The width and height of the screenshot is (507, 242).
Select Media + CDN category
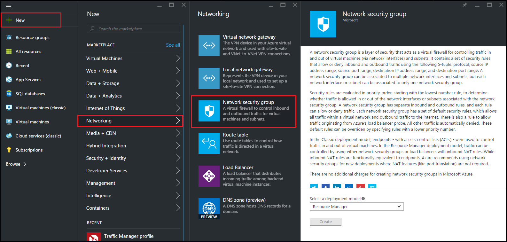[x=130, y=133]
